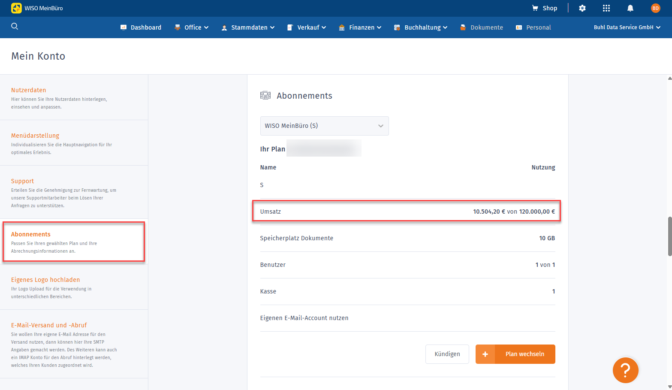This screenshot has height=390, width=672.
Task: Click the Verkauf document icon
Action: tap(290, 27)
